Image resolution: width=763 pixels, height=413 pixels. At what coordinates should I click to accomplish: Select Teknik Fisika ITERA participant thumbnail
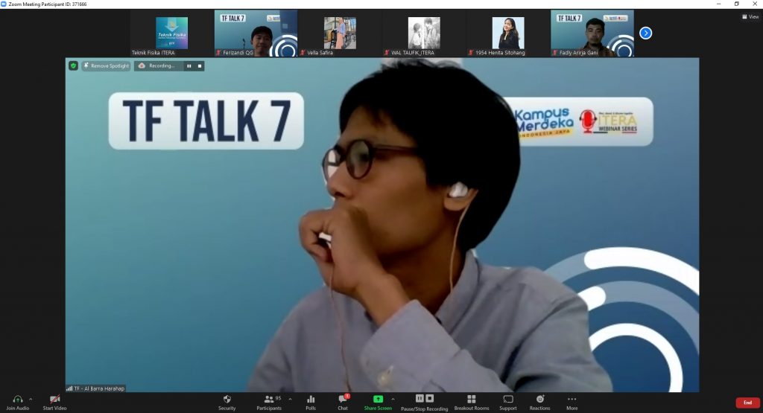(x=172, y=33)
